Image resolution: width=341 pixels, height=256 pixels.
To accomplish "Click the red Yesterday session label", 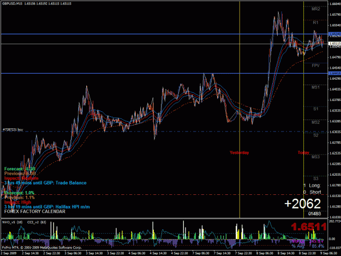I will coord(239,153).
